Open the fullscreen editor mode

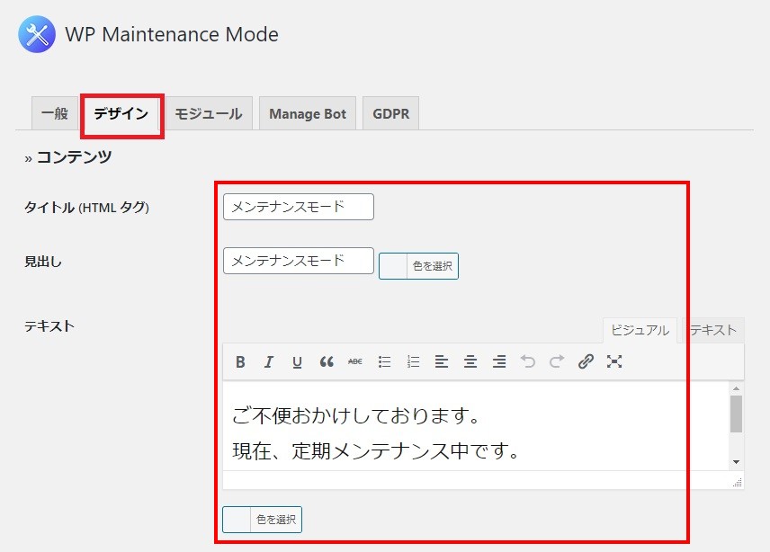pos(614,362)
